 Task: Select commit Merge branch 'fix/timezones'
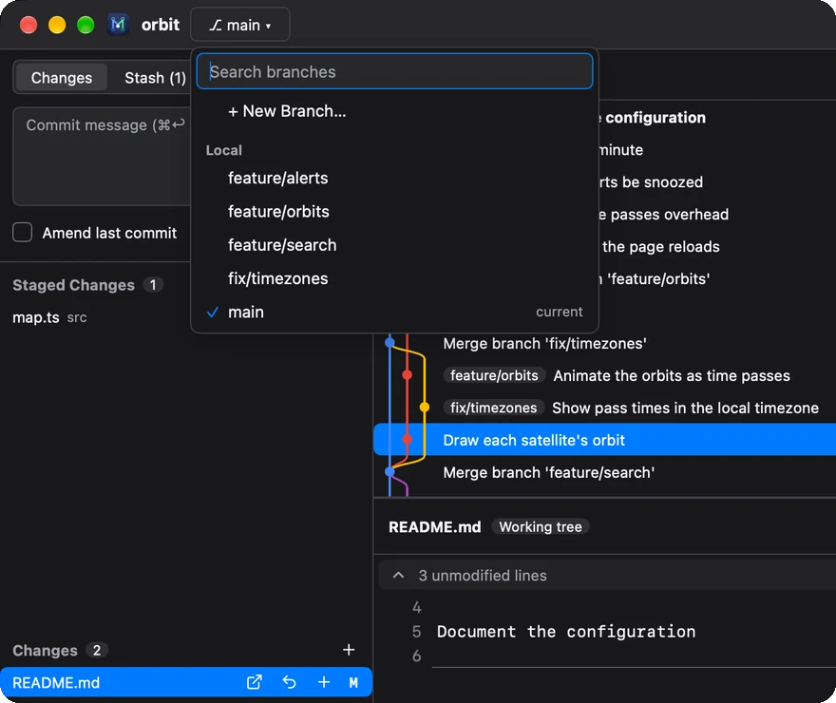tap(604, 343)
